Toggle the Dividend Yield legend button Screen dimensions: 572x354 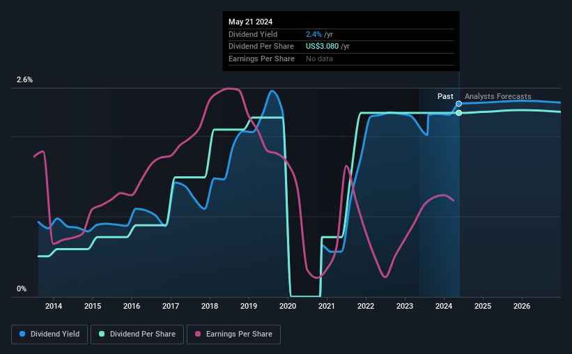point(49,334)
